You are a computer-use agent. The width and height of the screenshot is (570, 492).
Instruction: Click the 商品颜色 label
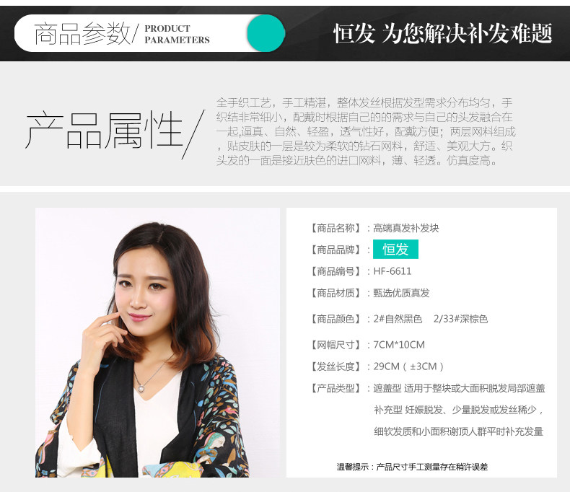click(x=336, y=319)
